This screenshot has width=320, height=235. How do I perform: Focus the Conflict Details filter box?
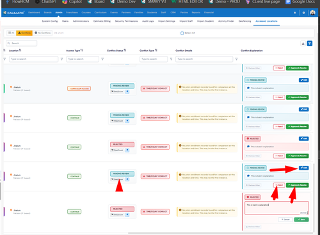(x=204, y=59)
